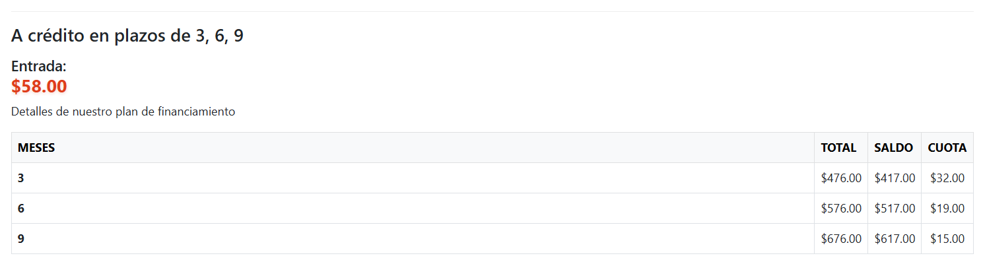Click the $15.00 cuota cell

(947, 239)
